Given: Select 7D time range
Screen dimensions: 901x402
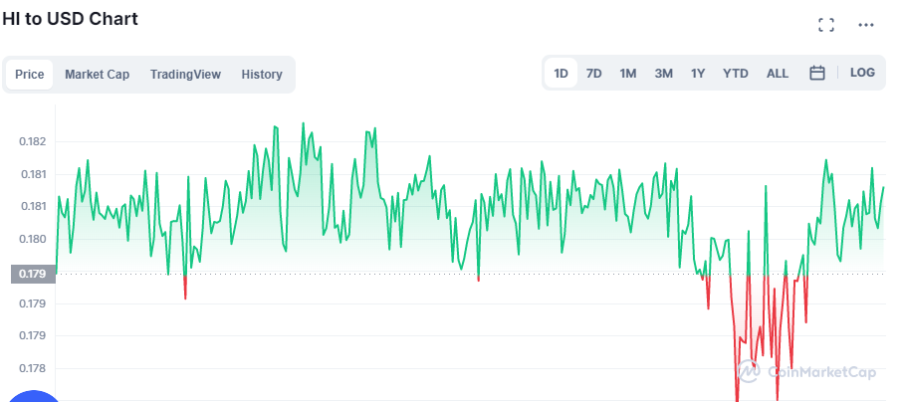Looking at the screenshot, I should click(593, 74).
